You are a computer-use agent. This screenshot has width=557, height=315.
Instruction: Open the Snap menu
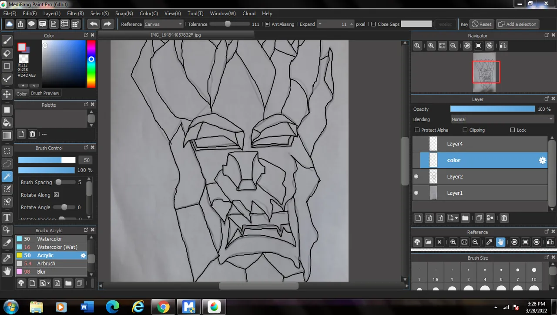[x=124, y=14]
